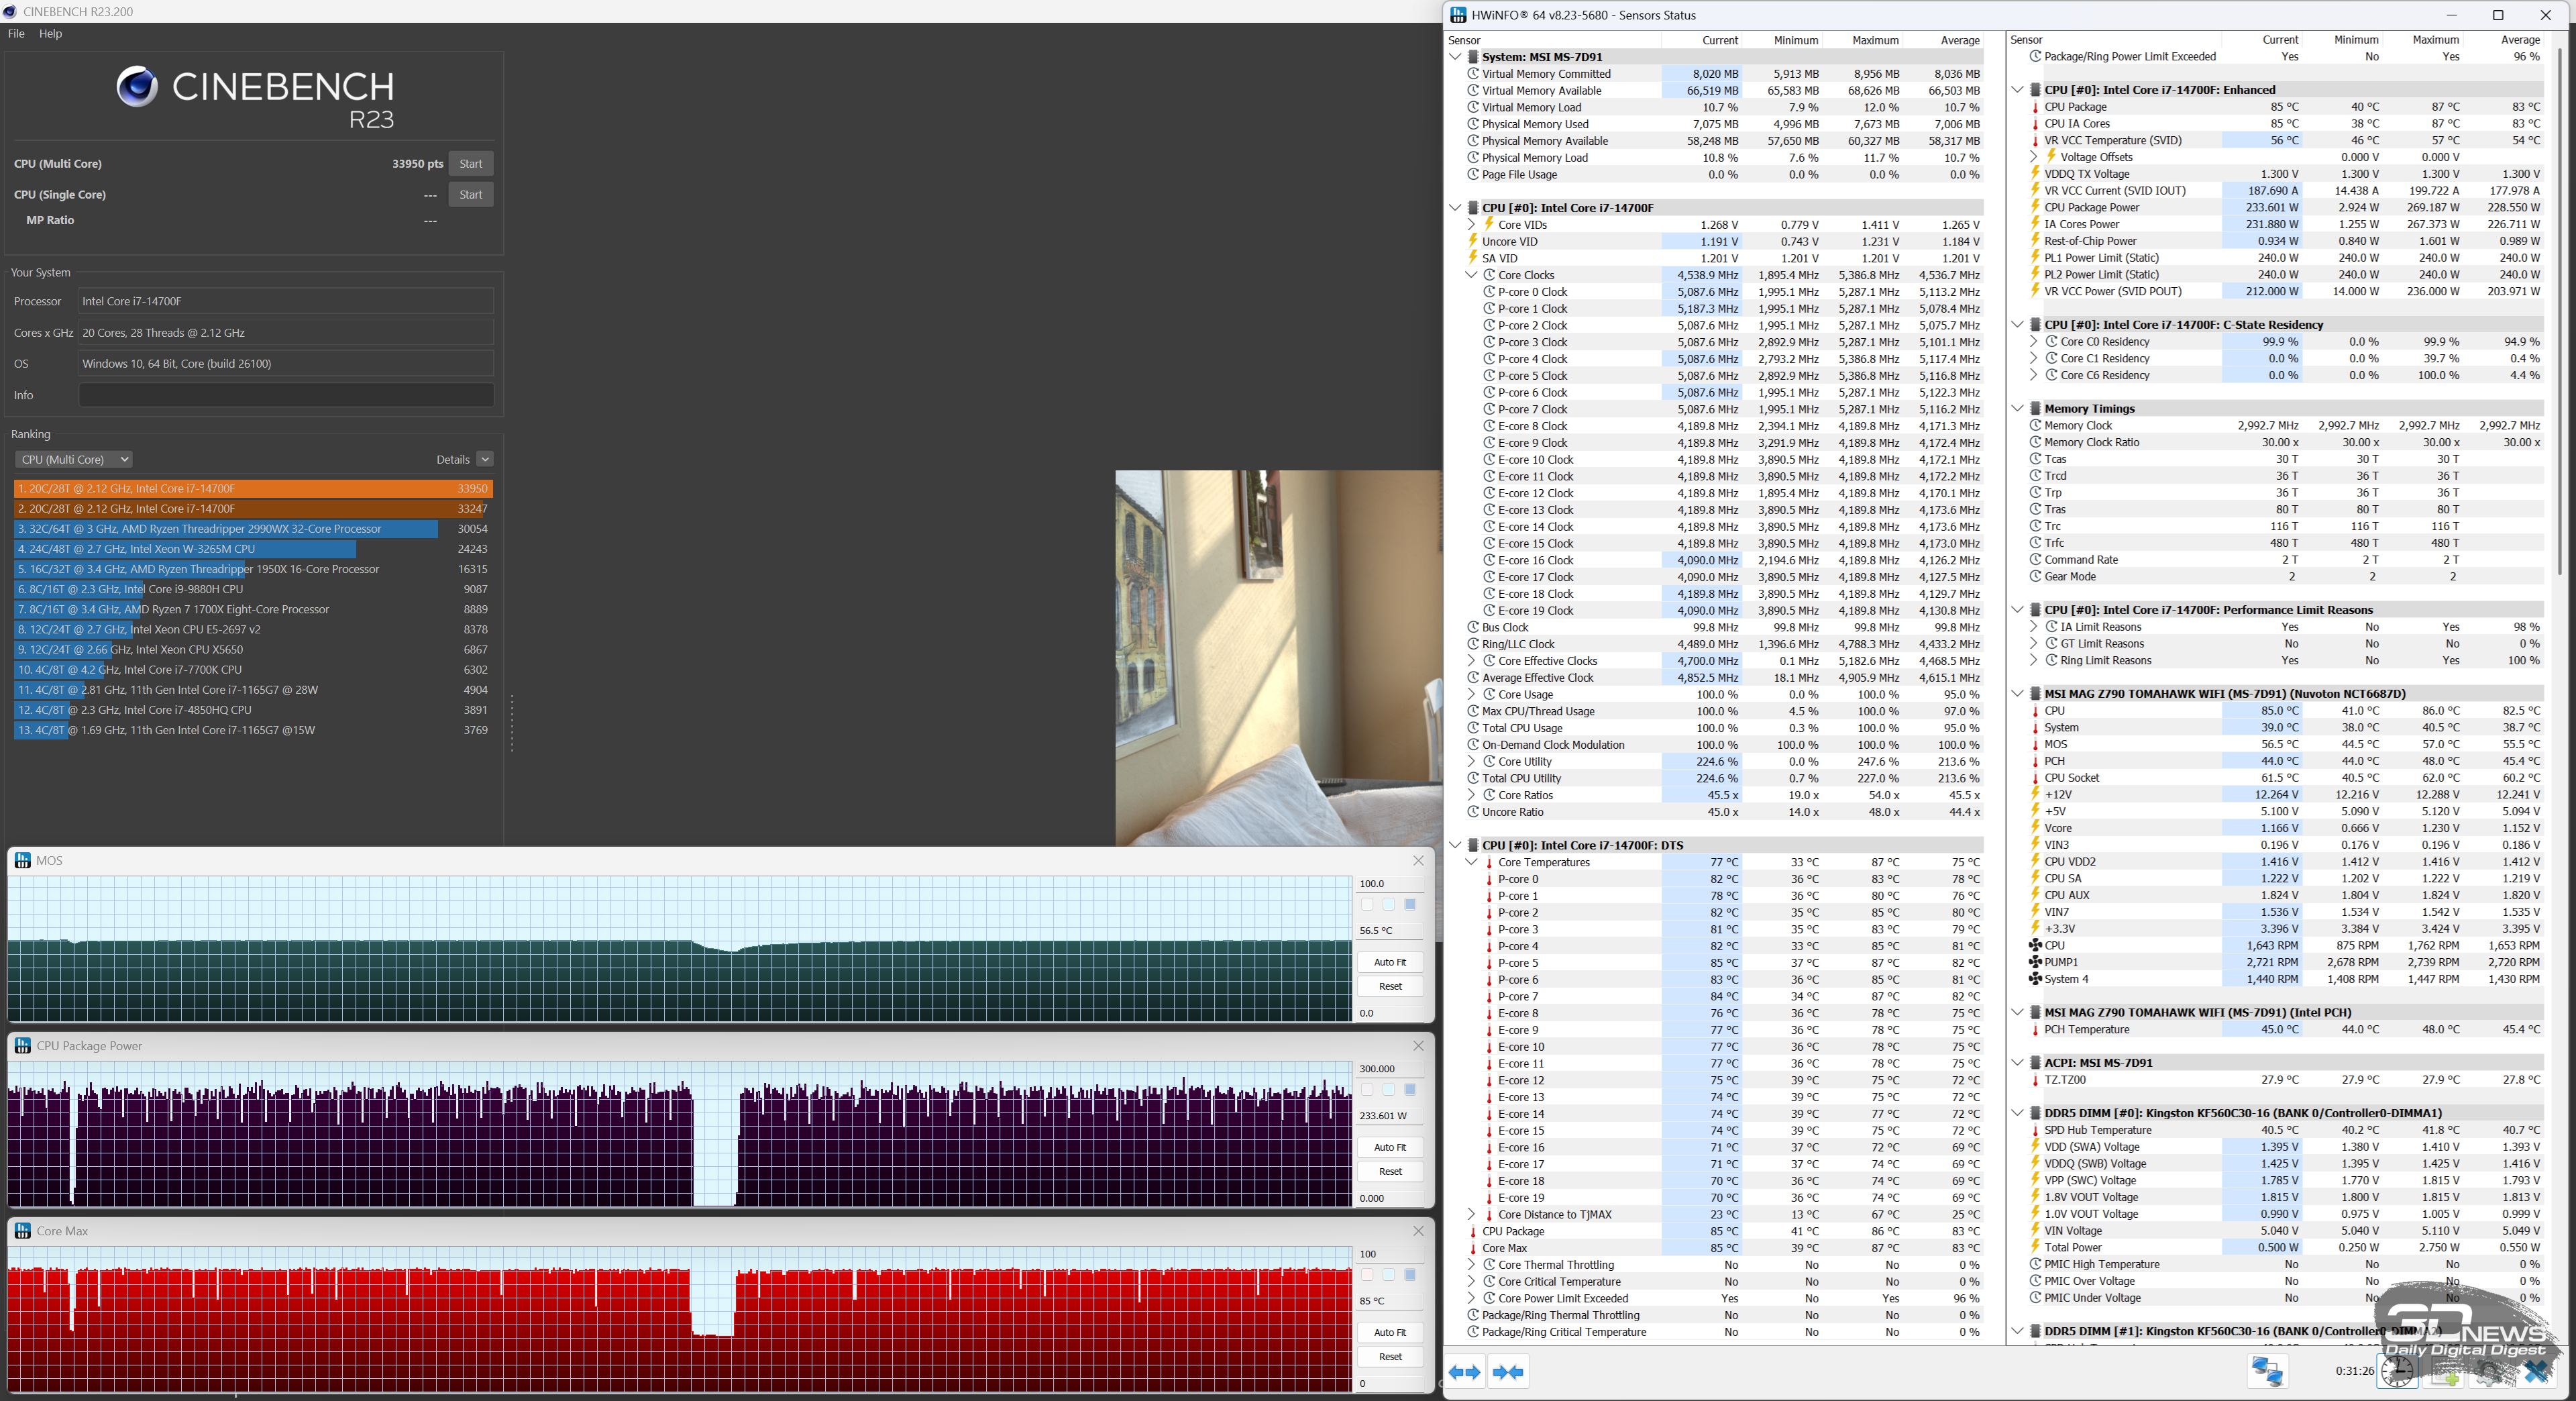Click the Sensor column header in right pane
Viewport: 2576px width, 1401px height.
2026,40
